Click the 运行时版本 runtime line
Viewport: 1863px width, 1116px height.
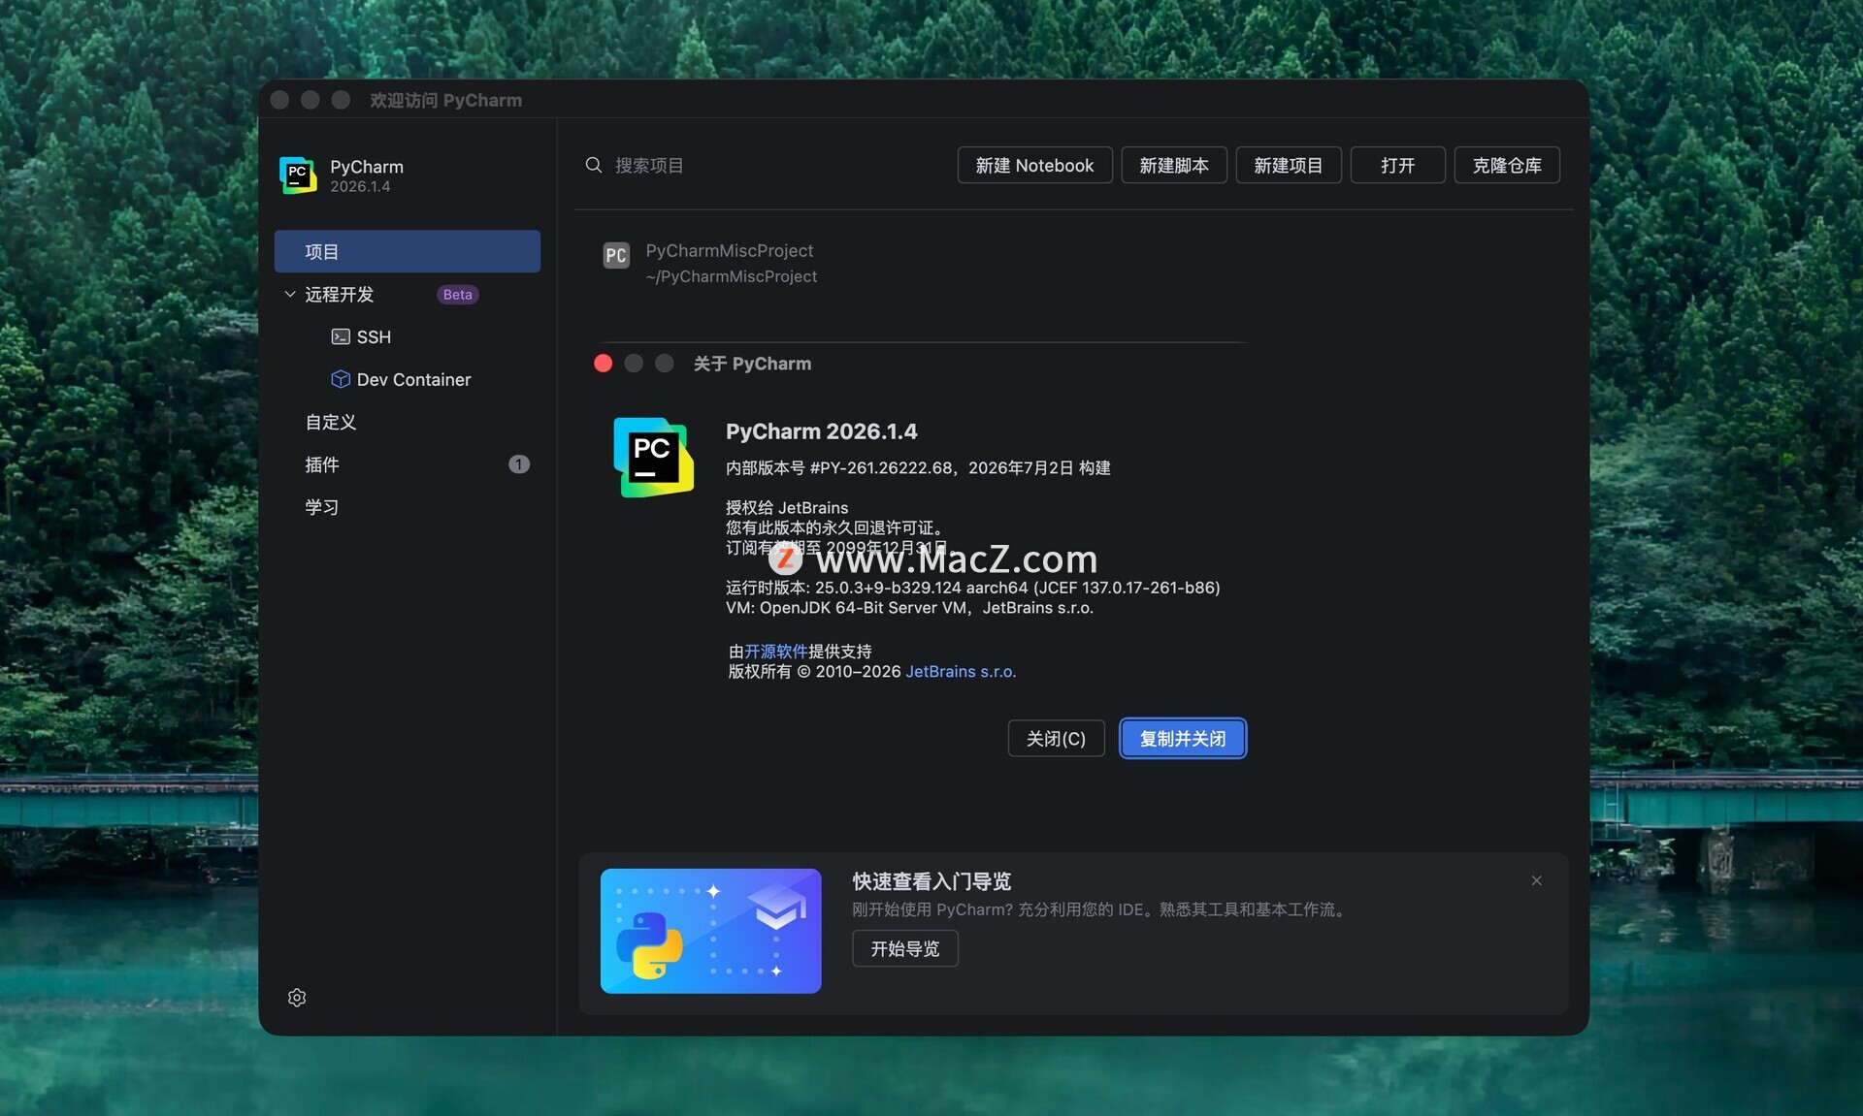[x=973, y=588]
